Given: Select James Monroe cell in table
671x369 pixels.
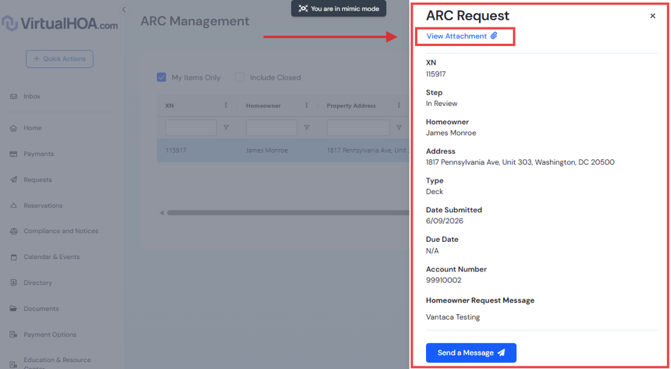Looking at the screenshot, I should point(266,150).
